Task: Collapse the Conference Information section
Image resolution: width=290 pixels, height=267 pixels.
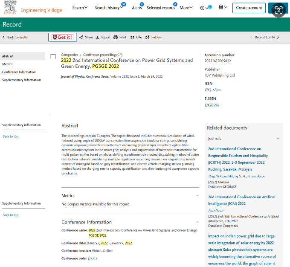Action: [197, 222]
